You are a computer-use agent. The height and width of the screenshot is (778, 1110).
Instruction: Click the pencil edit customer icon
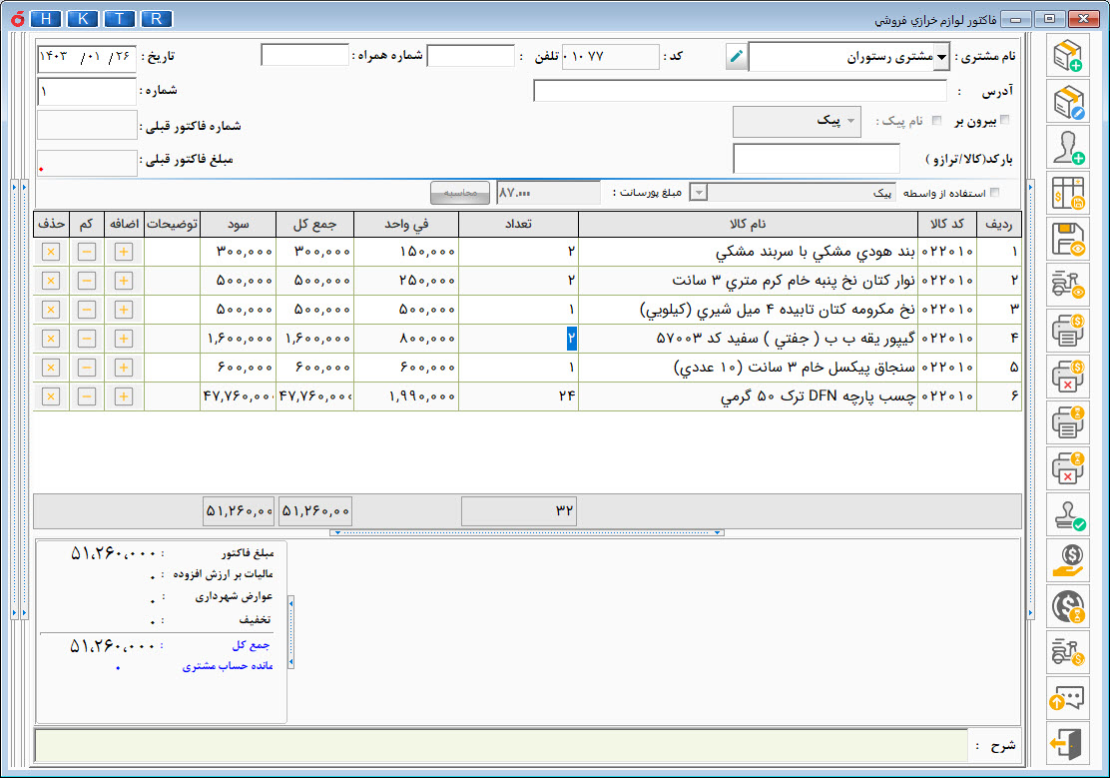(x=737, y=56)
